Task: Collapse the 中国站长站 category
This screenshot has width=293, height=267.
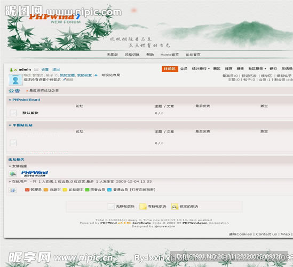Action: 10,125
